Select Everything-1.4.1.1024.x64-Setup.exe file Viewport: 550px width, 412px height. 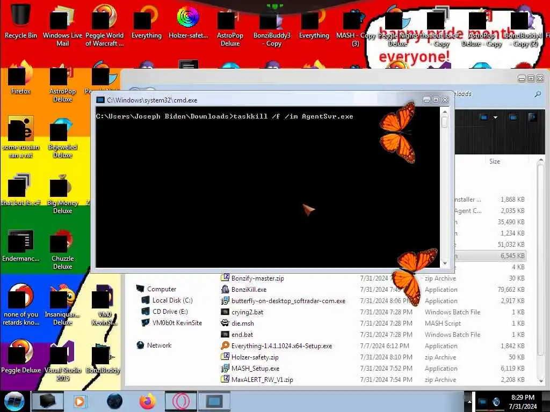281,346
